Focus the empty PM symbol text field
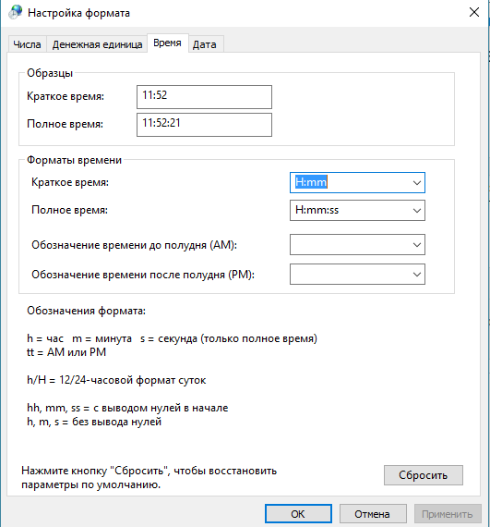 (x=350, y=275)
